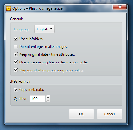Increase JPEG quality with the up arrow
The height and width of the screenshot is (130, 133).
tap(48, 97)
